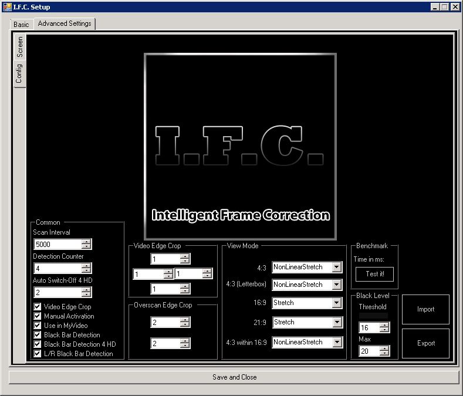Uncheck the Video Edge Crop checkbox

point(38,307)
